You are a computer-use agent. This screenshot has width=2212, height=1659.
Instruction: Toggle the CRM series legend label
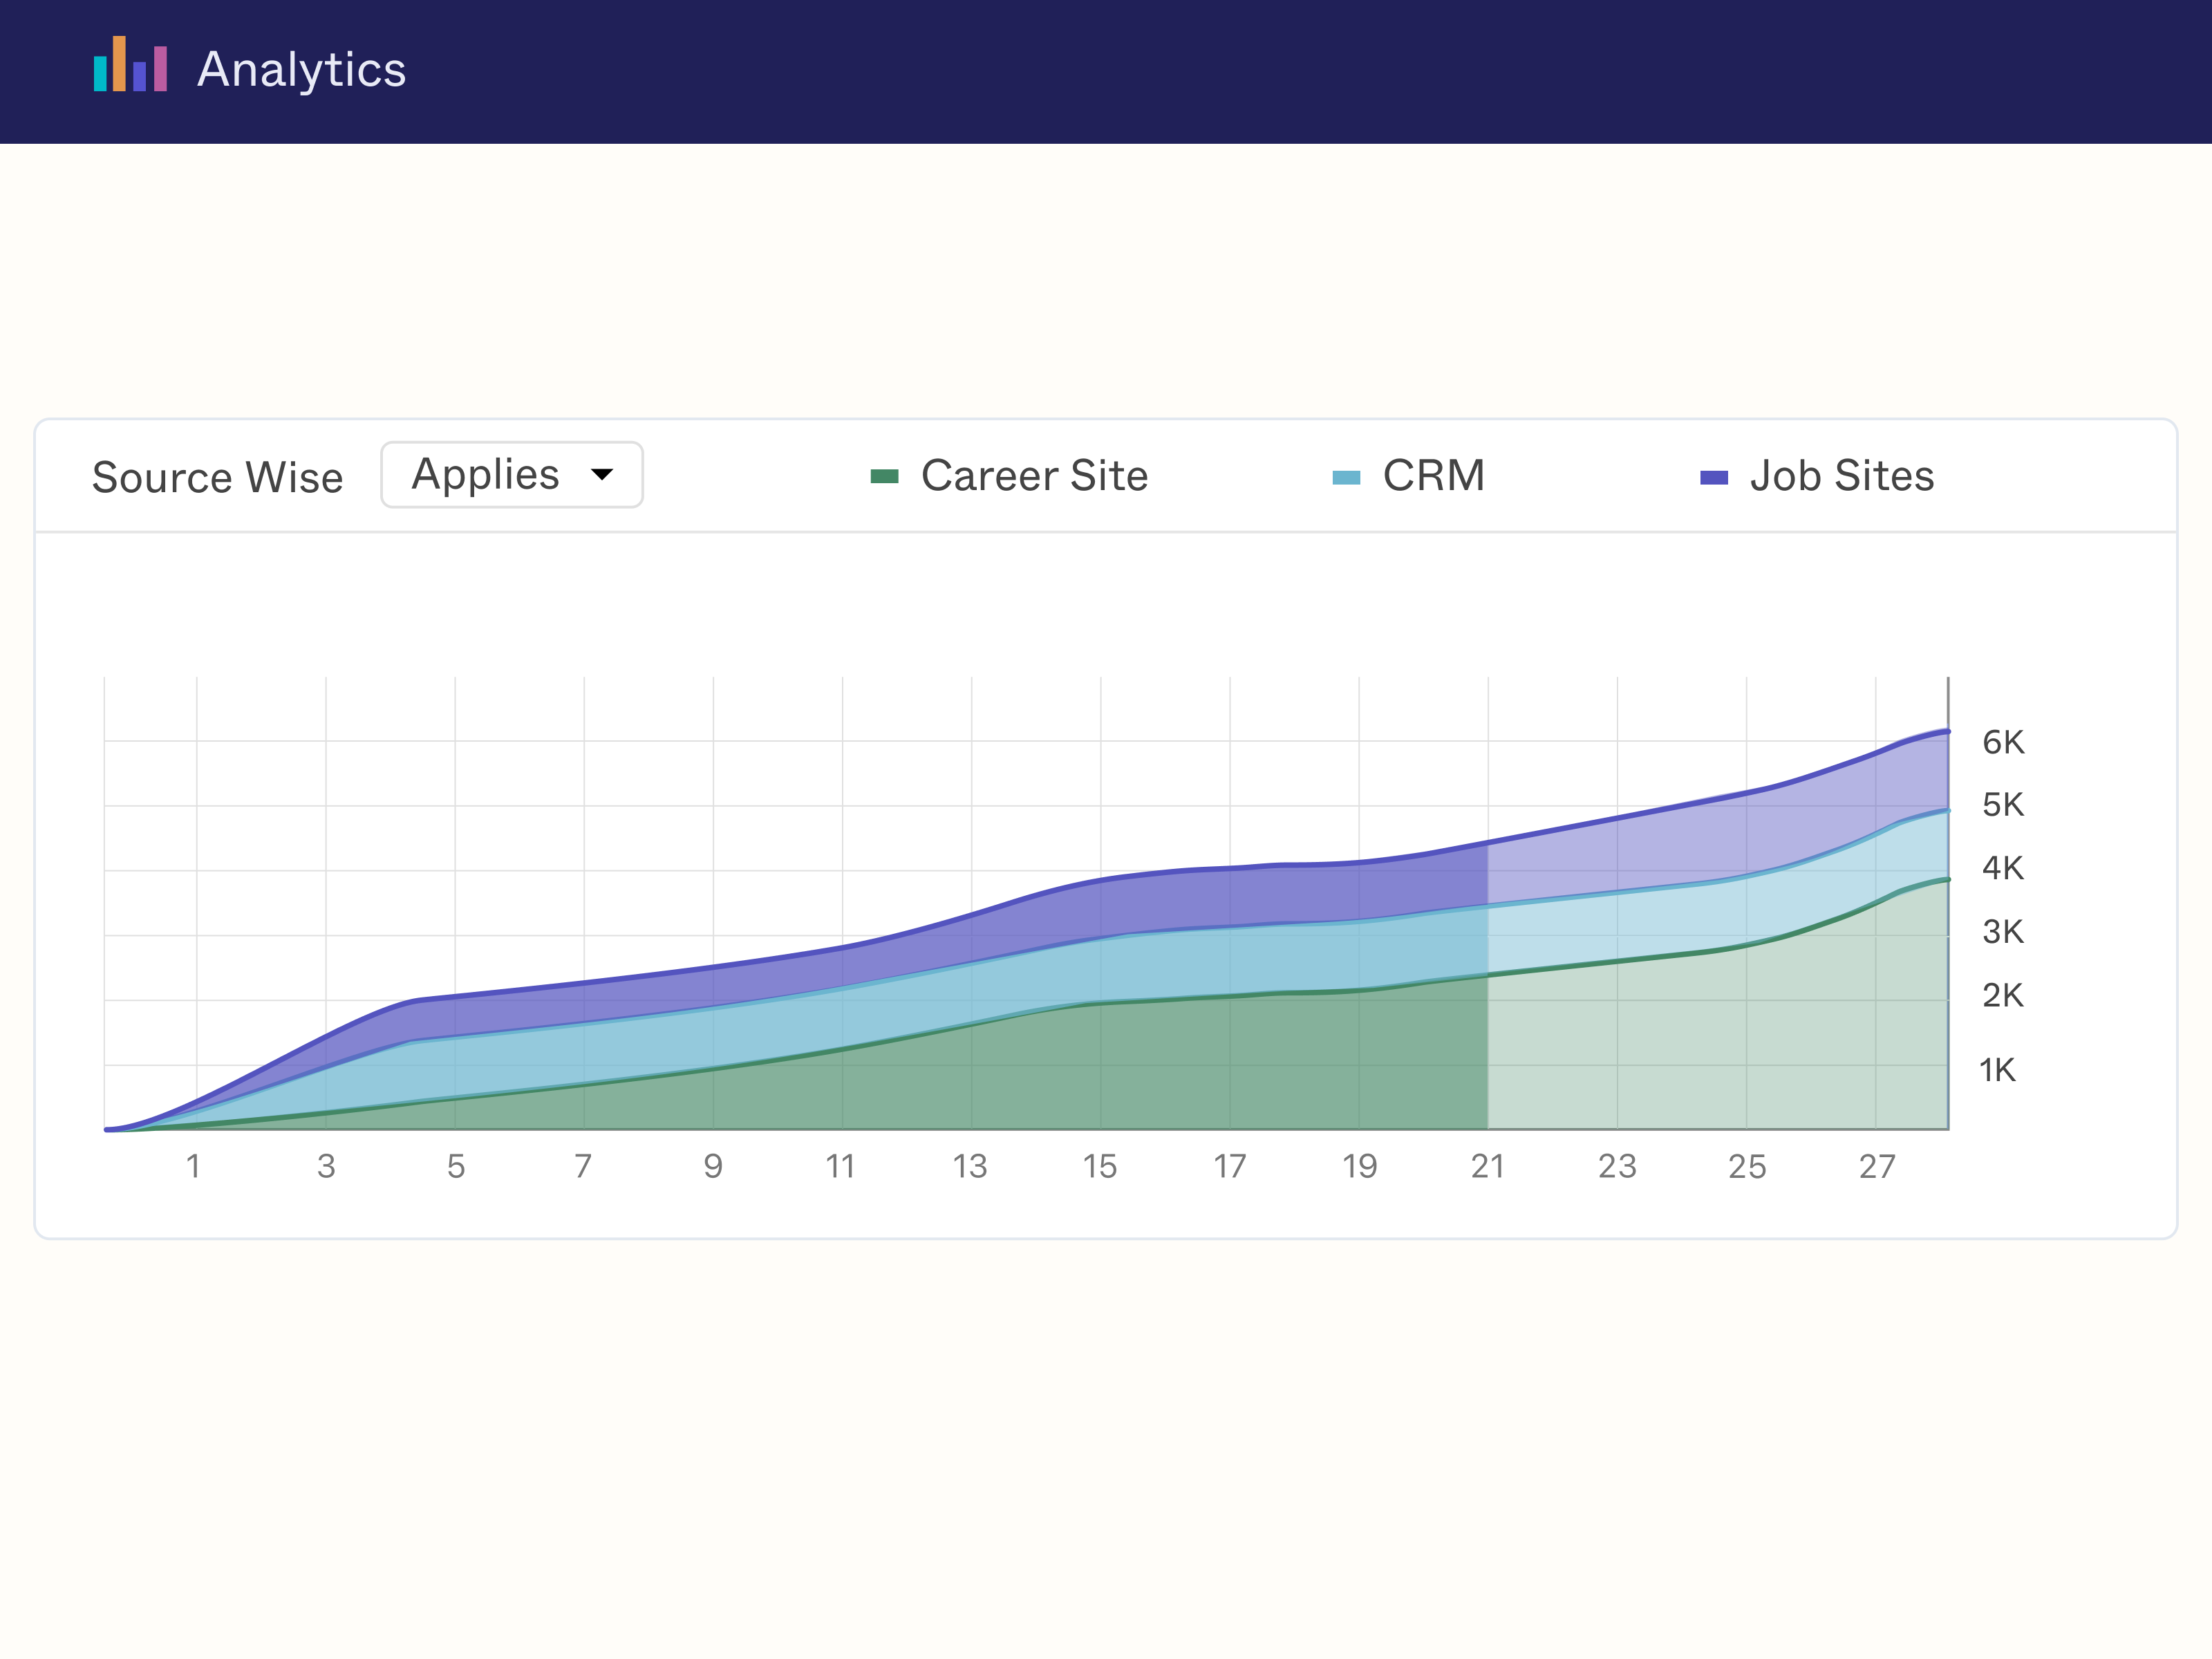(1433, 476)
